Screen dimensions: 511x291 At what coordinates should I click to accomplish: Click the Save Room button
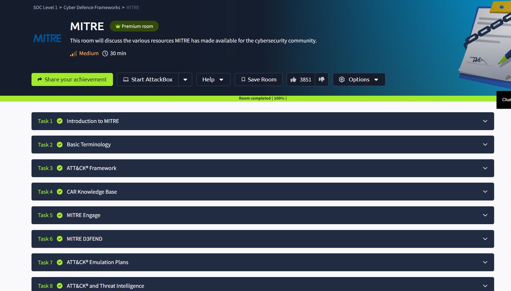point(258,80)
